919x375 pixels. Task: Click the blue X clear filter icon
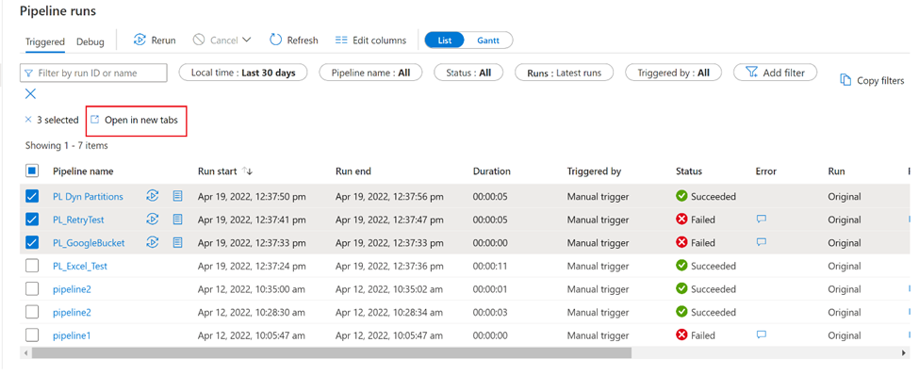coord(30,94)
